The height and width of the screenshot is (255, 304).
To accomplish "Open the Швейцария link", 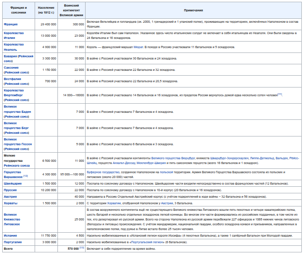I will (13, 184).
